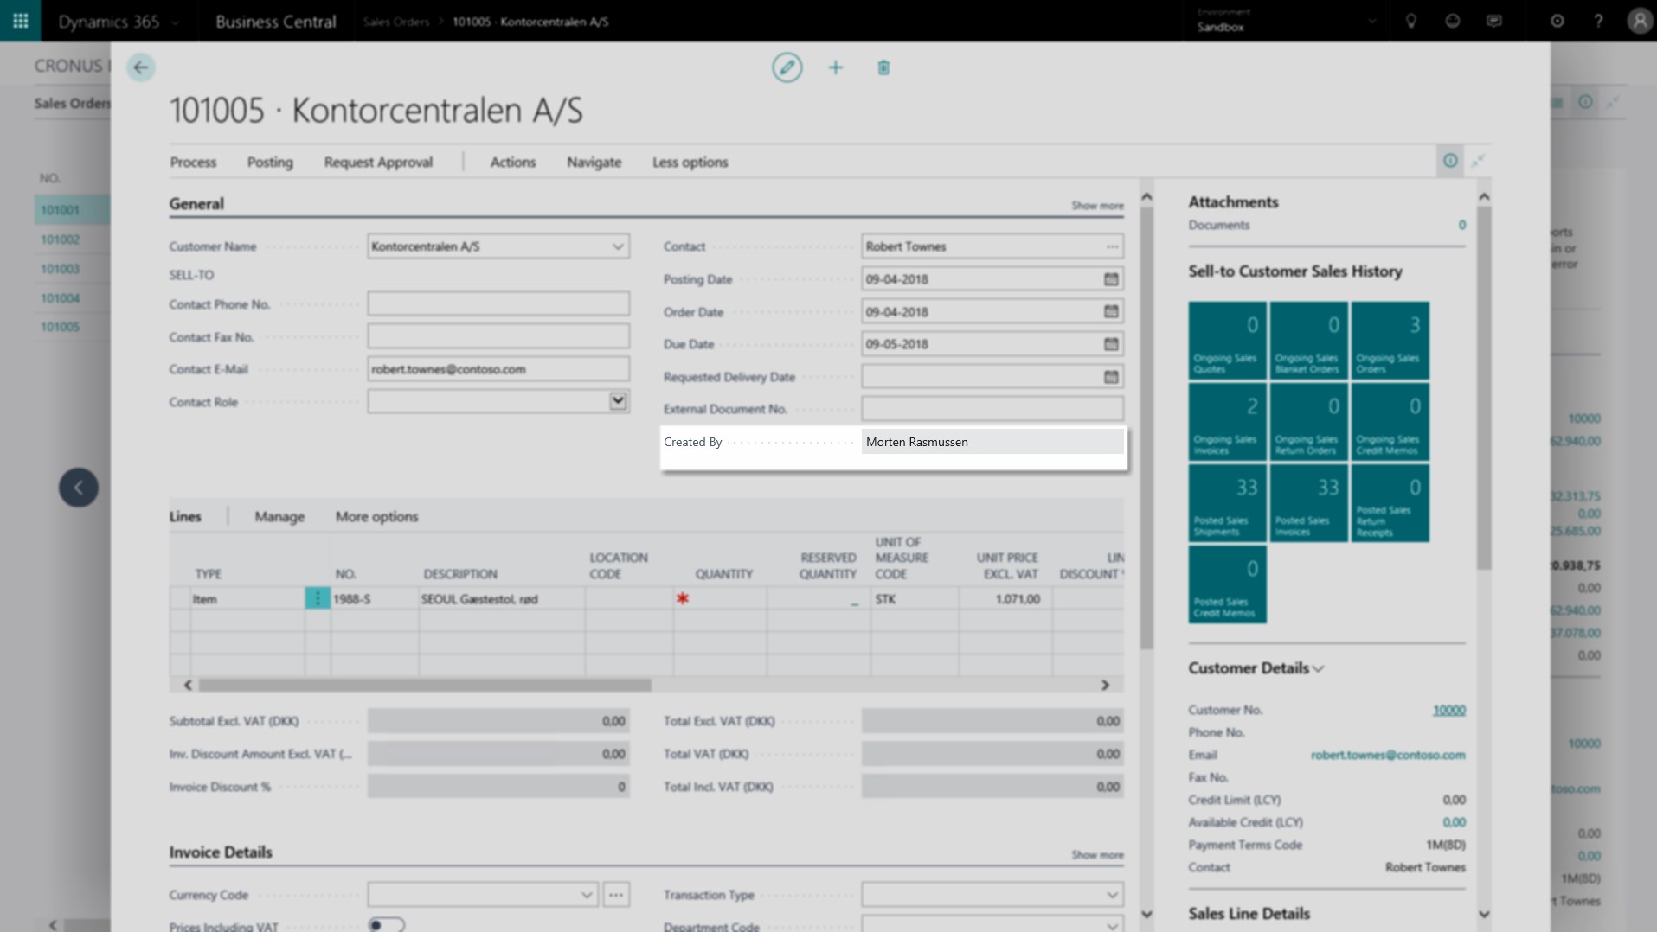This screenshot has width=1657, height=932.
Task: Click the expand page arrows icon
Action: (1478, 161)
